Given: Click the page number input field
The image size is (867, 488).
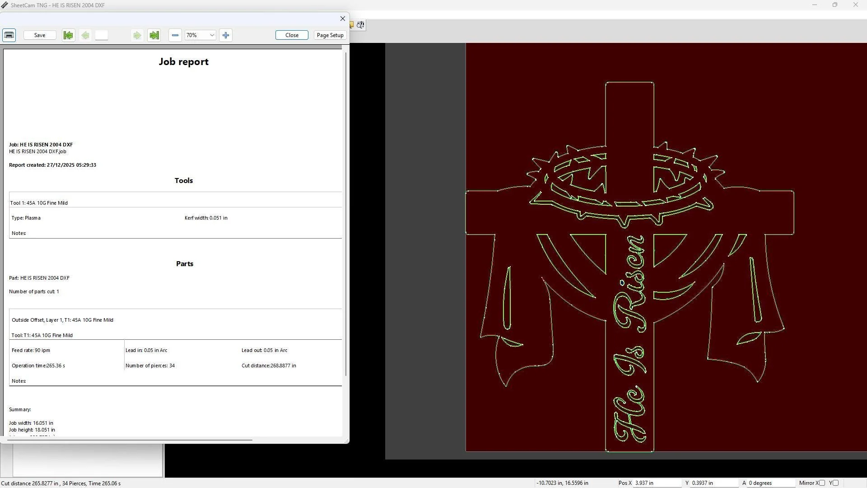Looking at the screenshot, I should tap(102, 35).
